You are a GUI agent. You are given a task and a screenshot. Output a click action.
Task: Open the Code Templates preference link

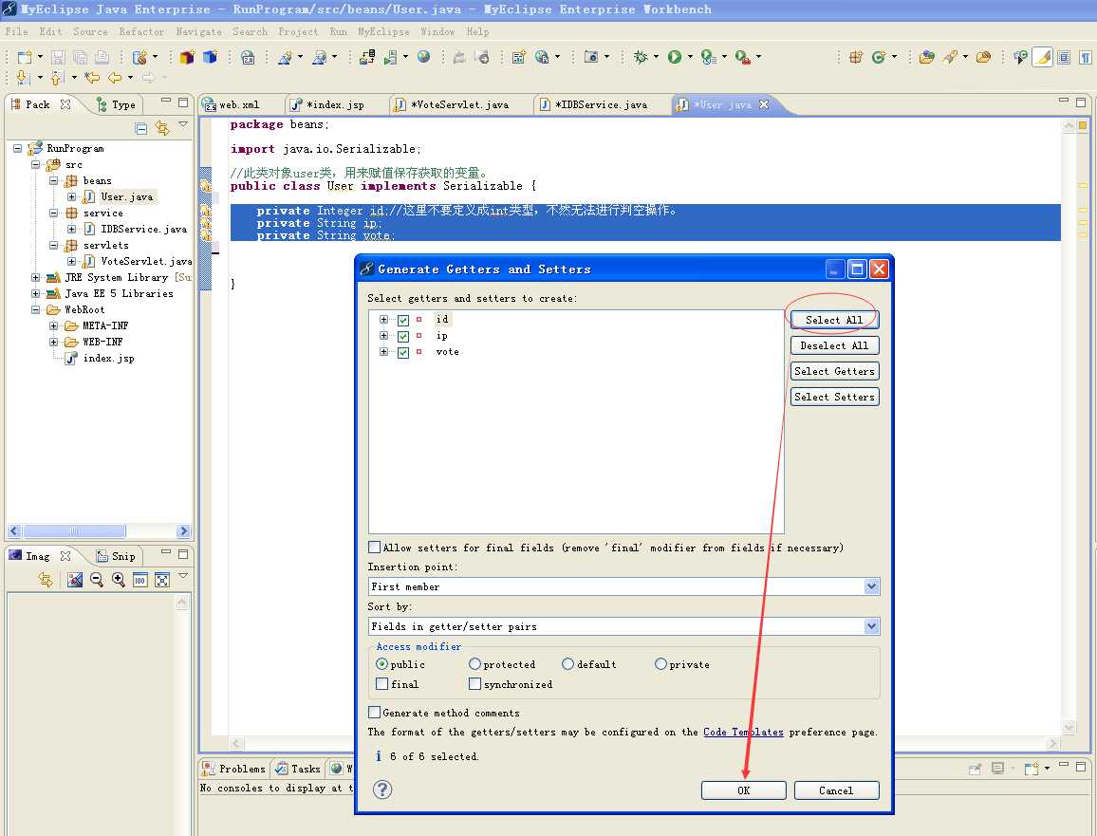743,732
